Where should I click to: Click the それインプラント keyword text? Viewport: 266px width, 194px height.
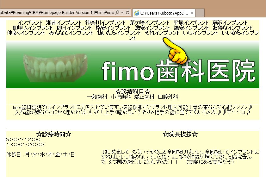[162, 33]
